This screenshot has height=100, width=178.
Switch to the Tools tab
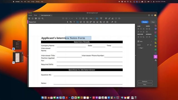35,15
